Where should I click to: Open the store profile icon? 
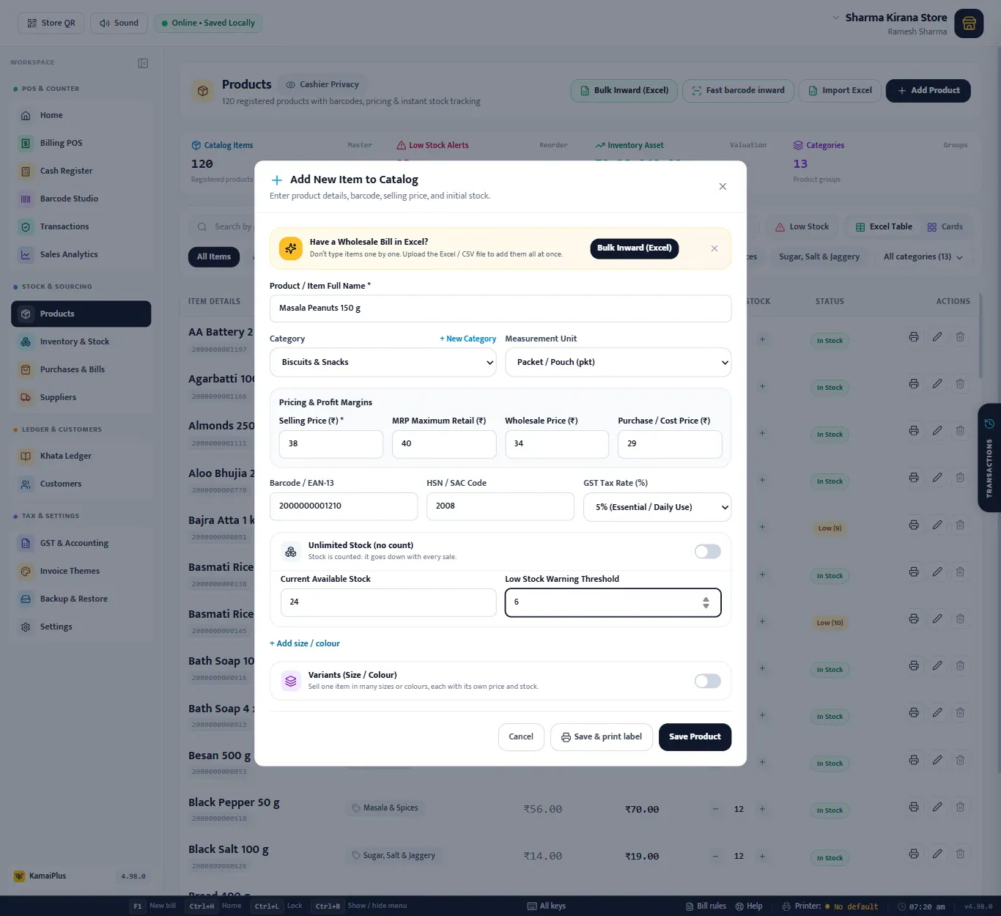coord(969,23)
